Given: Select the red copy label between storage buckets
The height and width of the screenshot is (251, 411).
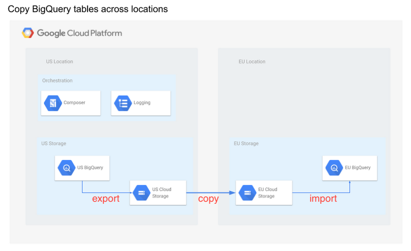Looking at the screenshot, I should (x=208, y=199).
